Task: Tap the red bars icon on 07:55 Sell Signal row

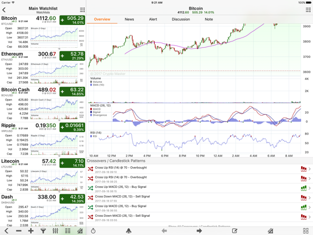Action: (303, 198)
